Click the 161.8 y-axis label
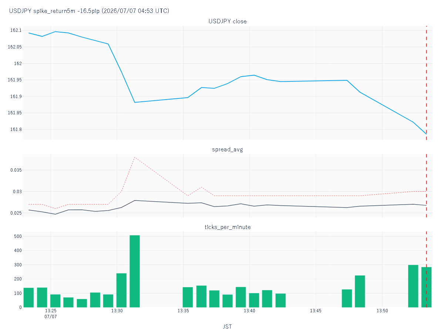Screen dimensions: 444x333 click(15, 129)
